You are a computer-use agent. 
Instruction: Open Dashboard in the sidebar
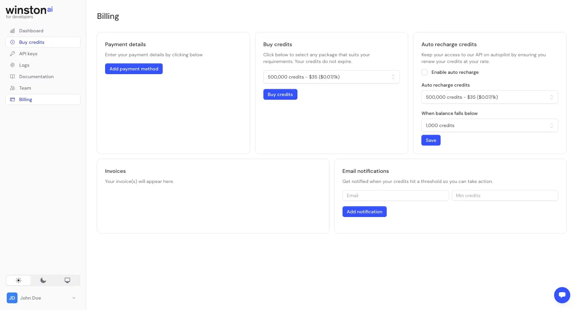click(43, 31)
